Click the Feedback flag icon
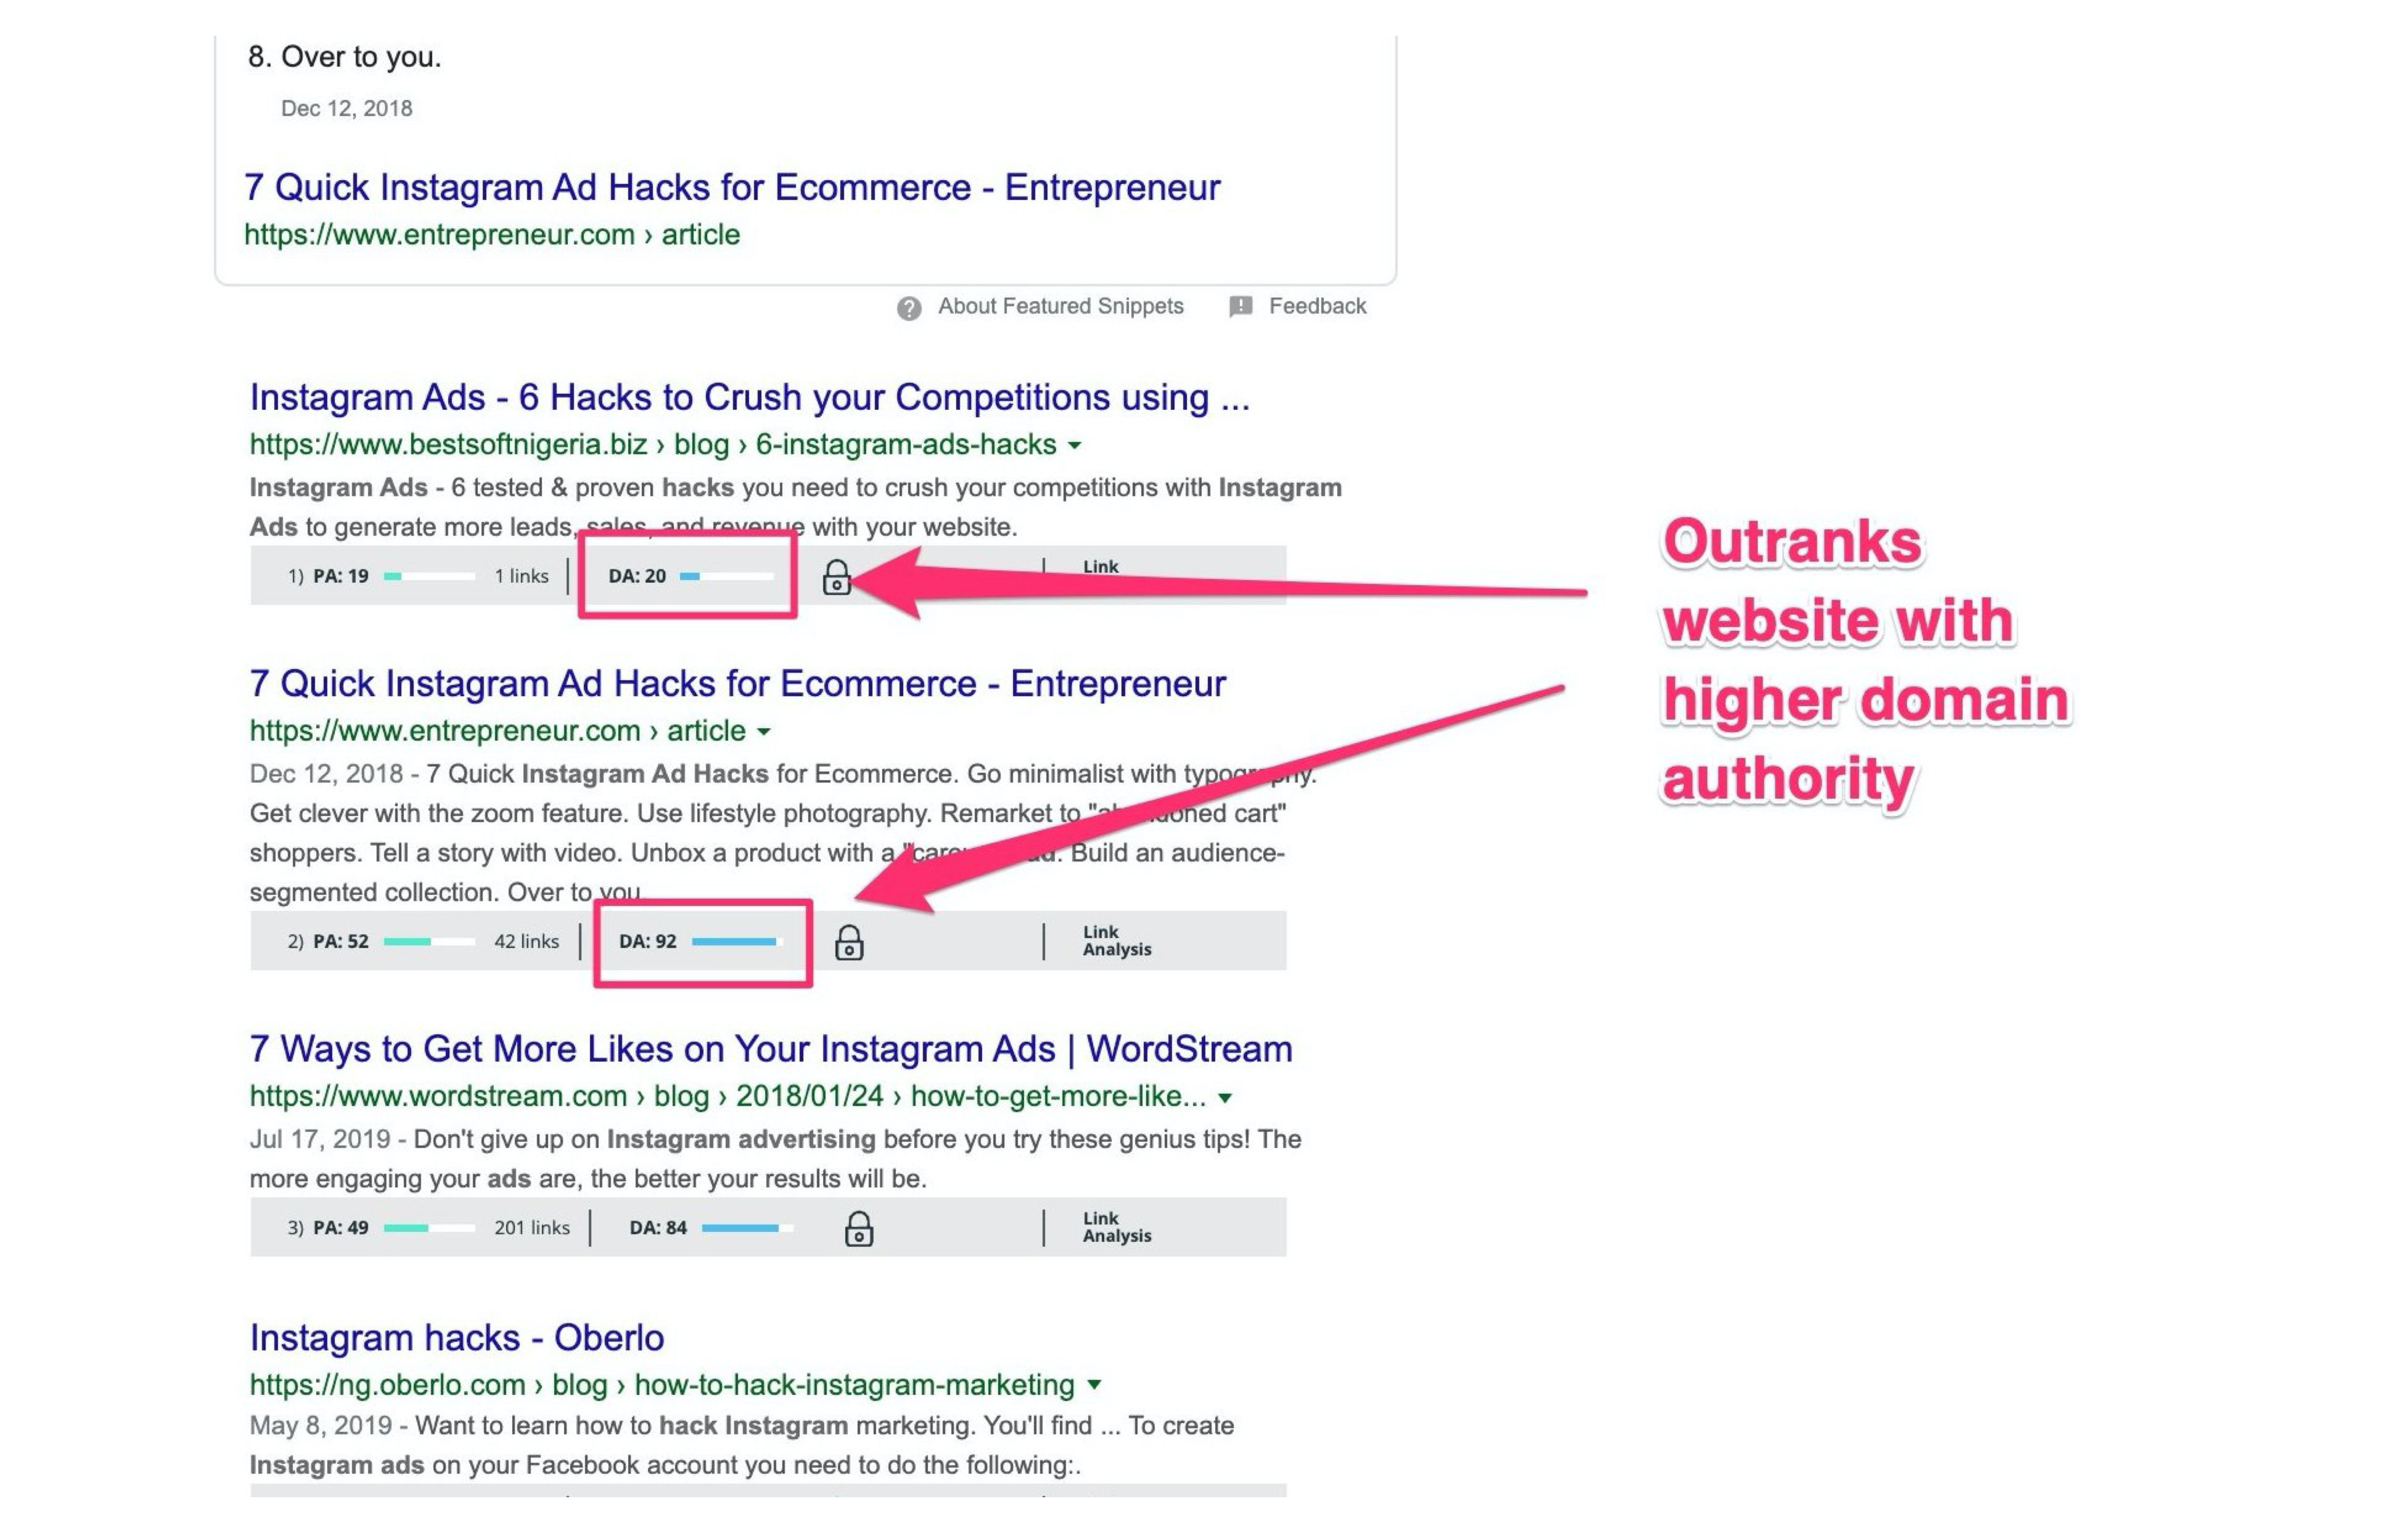 click(1241, 306)
